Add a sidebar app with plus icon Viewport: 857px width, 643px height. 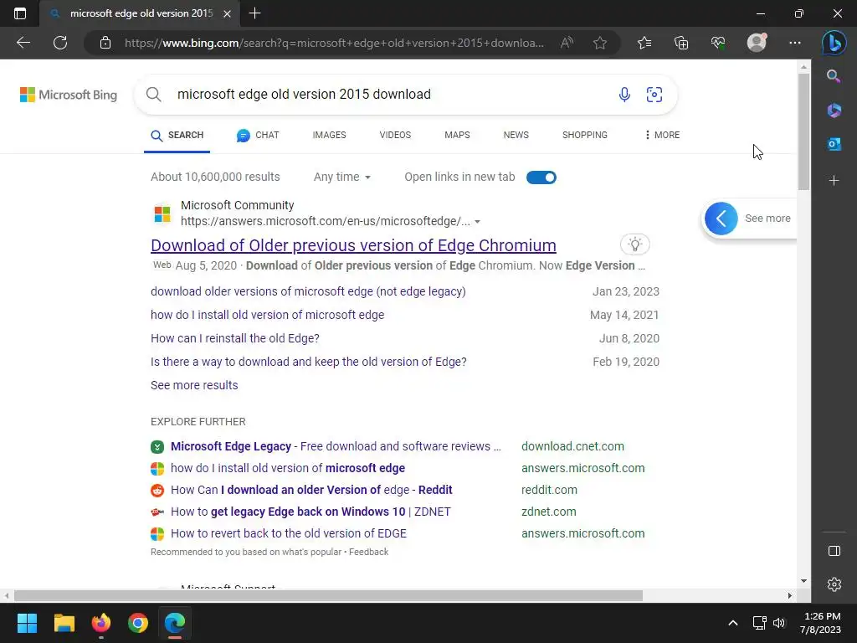pos(834,181)
